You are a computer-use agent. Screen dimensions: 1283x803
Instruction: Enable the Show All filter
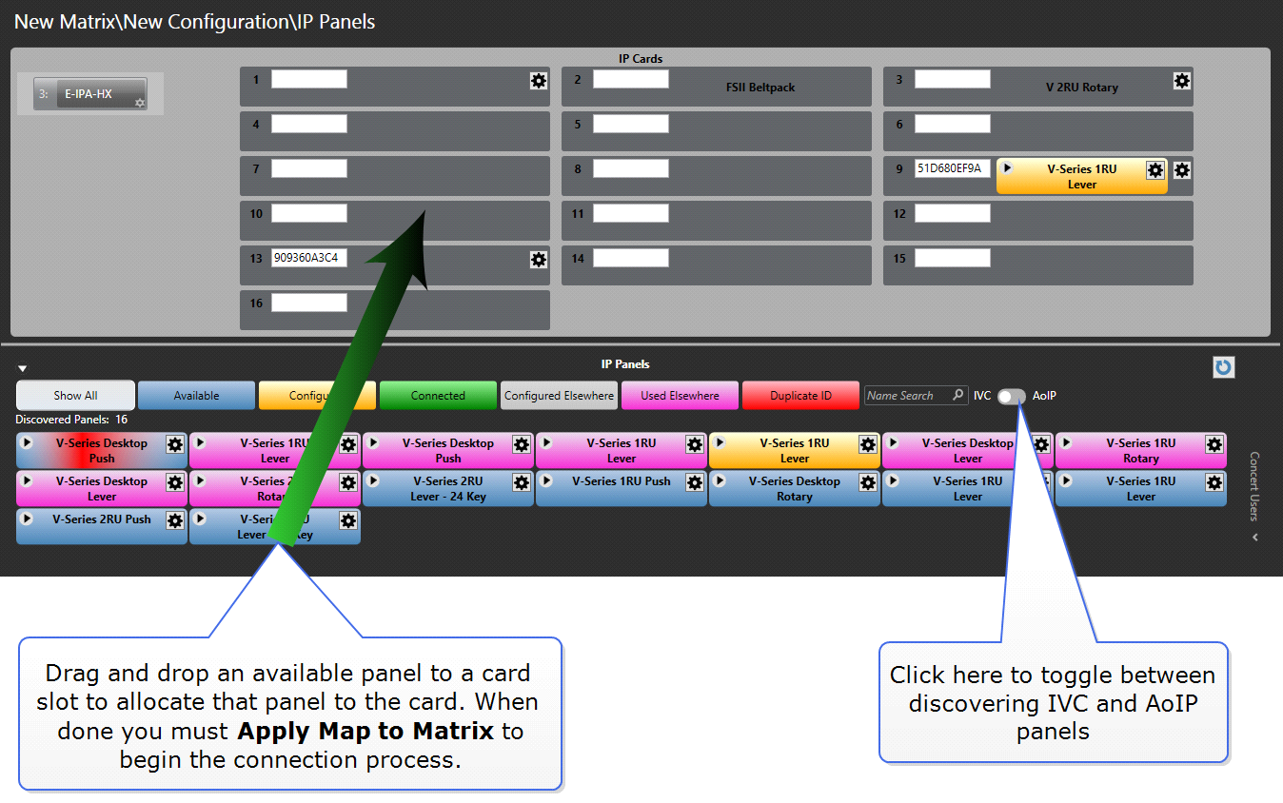coord(75,396)
